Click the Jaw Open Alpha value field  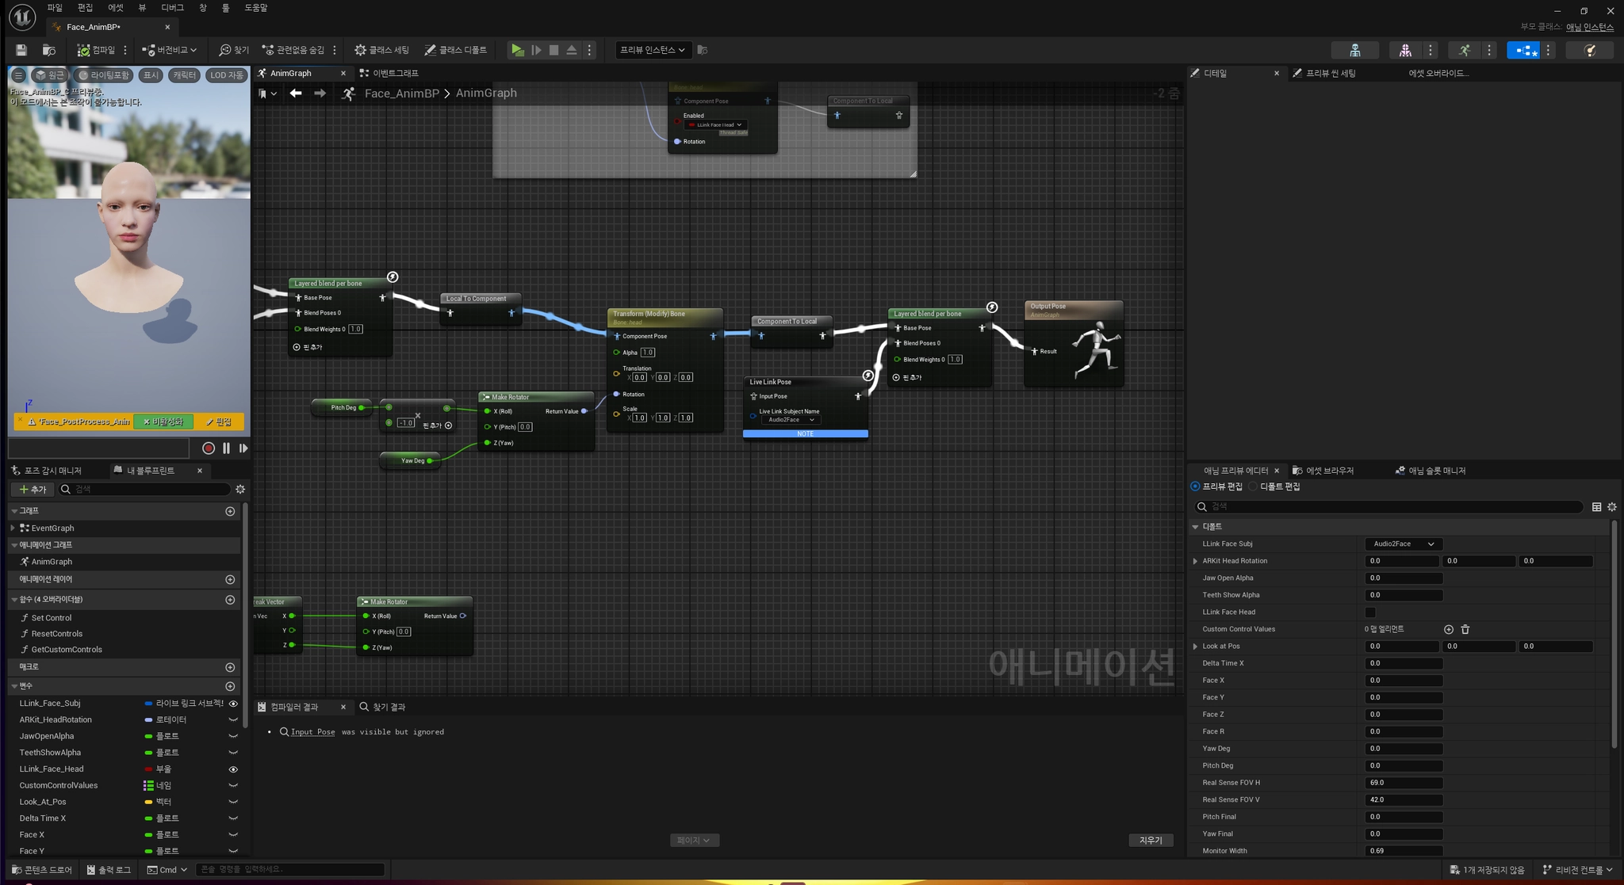click(x=1403, y=578)
